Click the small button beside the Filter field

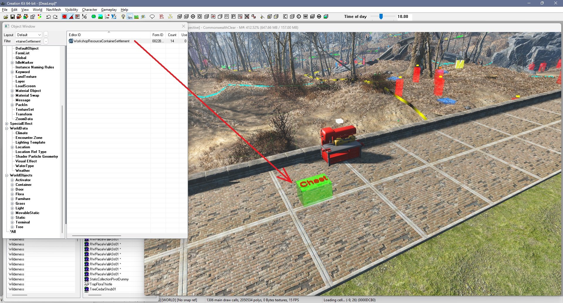[x=46, y=41]
